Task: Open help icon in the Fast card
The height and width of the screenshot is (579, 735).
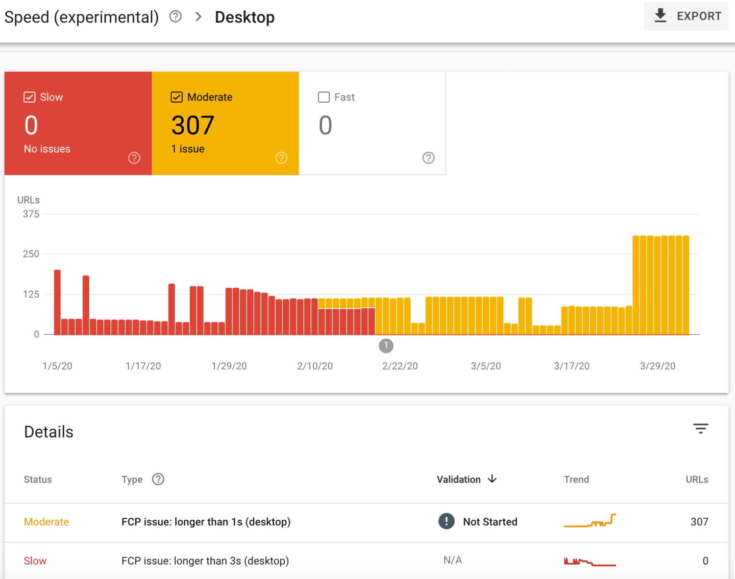Action: point(428,158)
